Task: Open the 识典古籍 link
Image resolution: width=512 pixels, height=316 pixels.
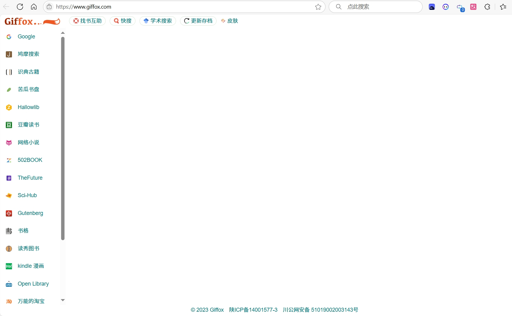Action: 29,72
